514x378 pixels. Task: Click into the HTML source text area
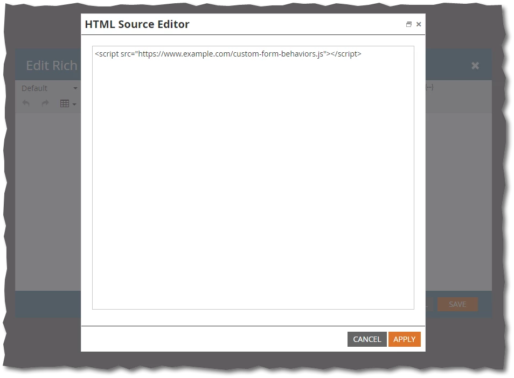253,178
